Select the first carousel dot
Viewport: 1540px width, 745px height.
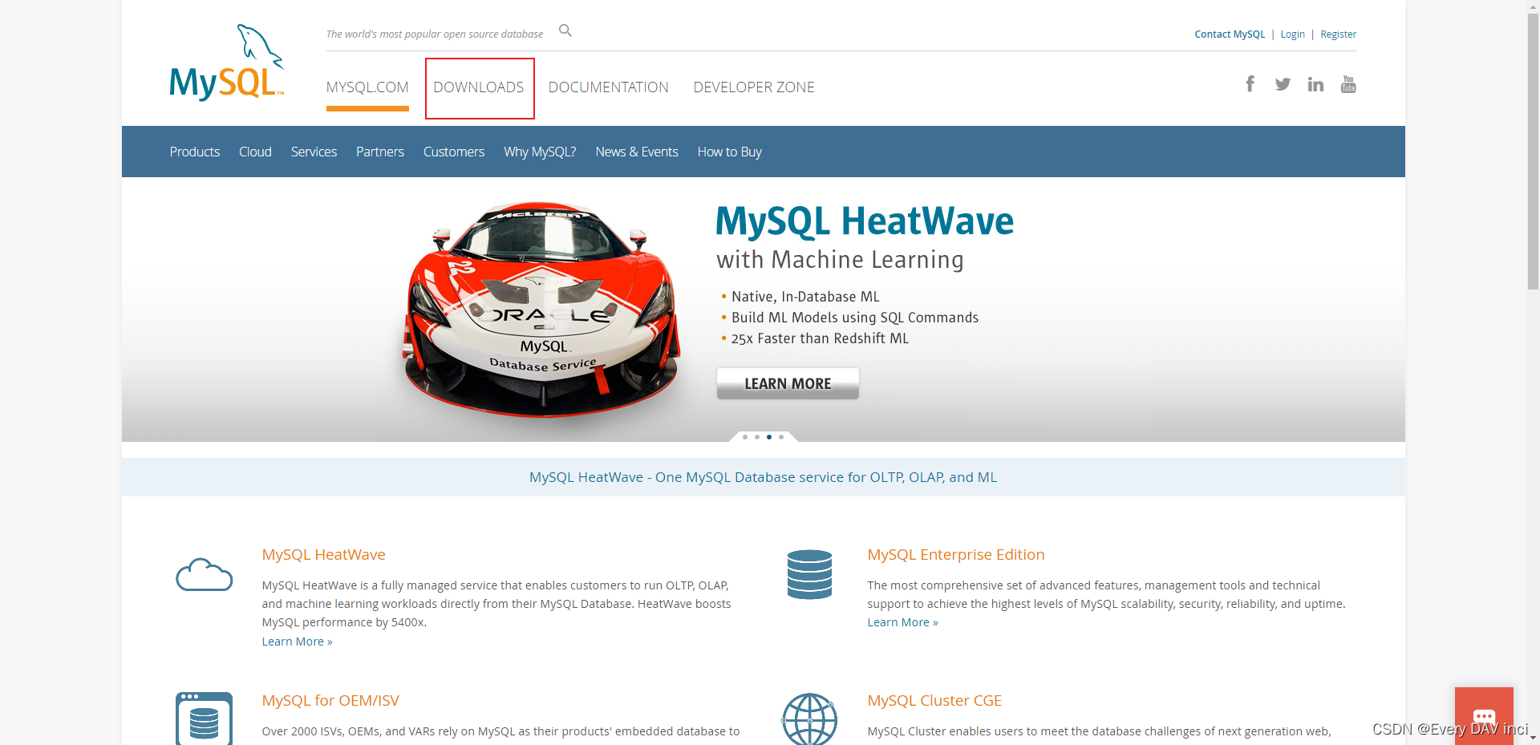745,437
